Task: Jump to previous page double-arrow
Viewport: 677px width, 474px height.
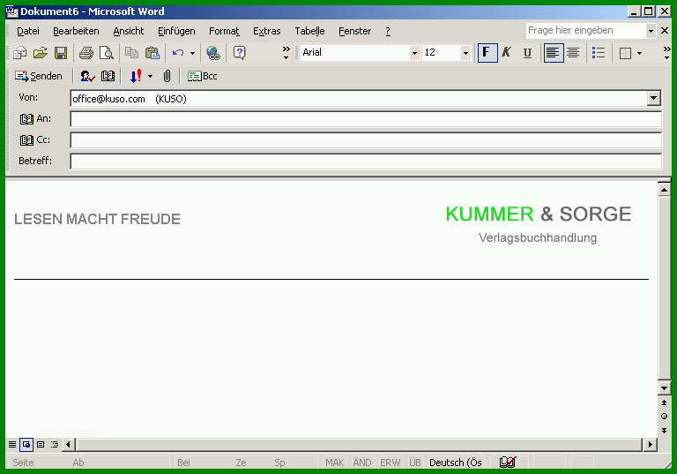Action: pos(664,403)
